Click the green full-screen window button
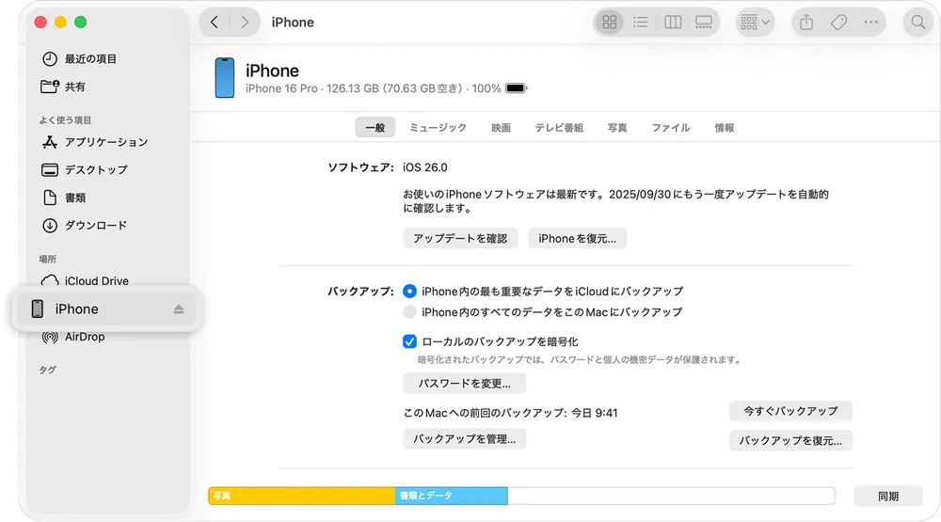The image size is (941, 522). pyautogui.click(x=80, y=23)
